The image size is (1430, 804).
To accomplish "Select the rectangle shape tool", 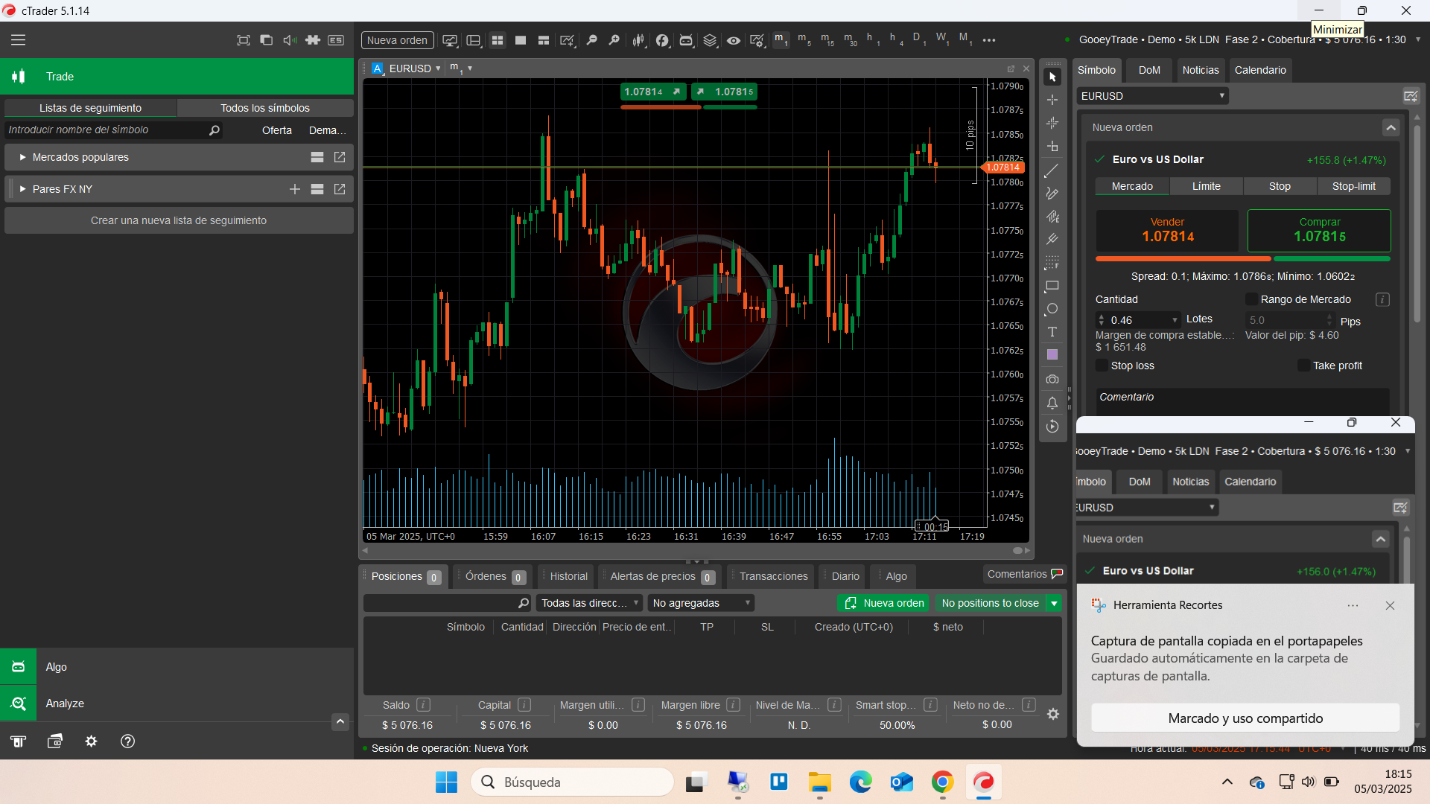I will pyautogui.click(x=1052, y=286).
